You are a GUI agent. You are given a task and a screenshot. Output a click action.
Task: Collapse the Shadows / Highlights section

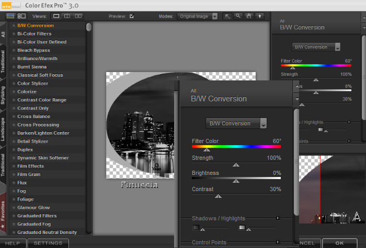pyautogui.click(x=278, y=218)
